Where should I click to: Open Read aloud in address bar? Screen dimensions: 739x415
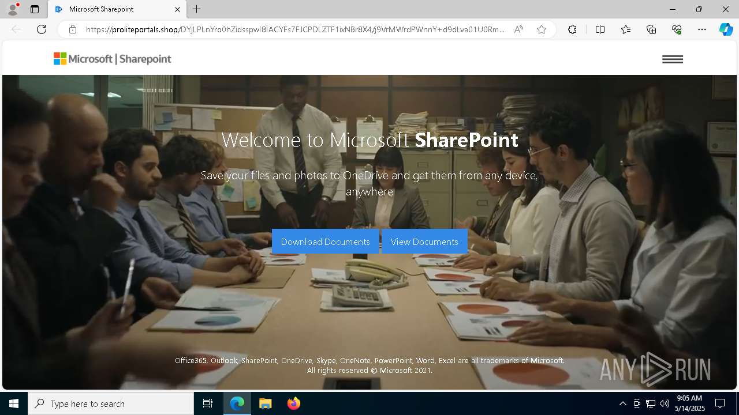518,29
